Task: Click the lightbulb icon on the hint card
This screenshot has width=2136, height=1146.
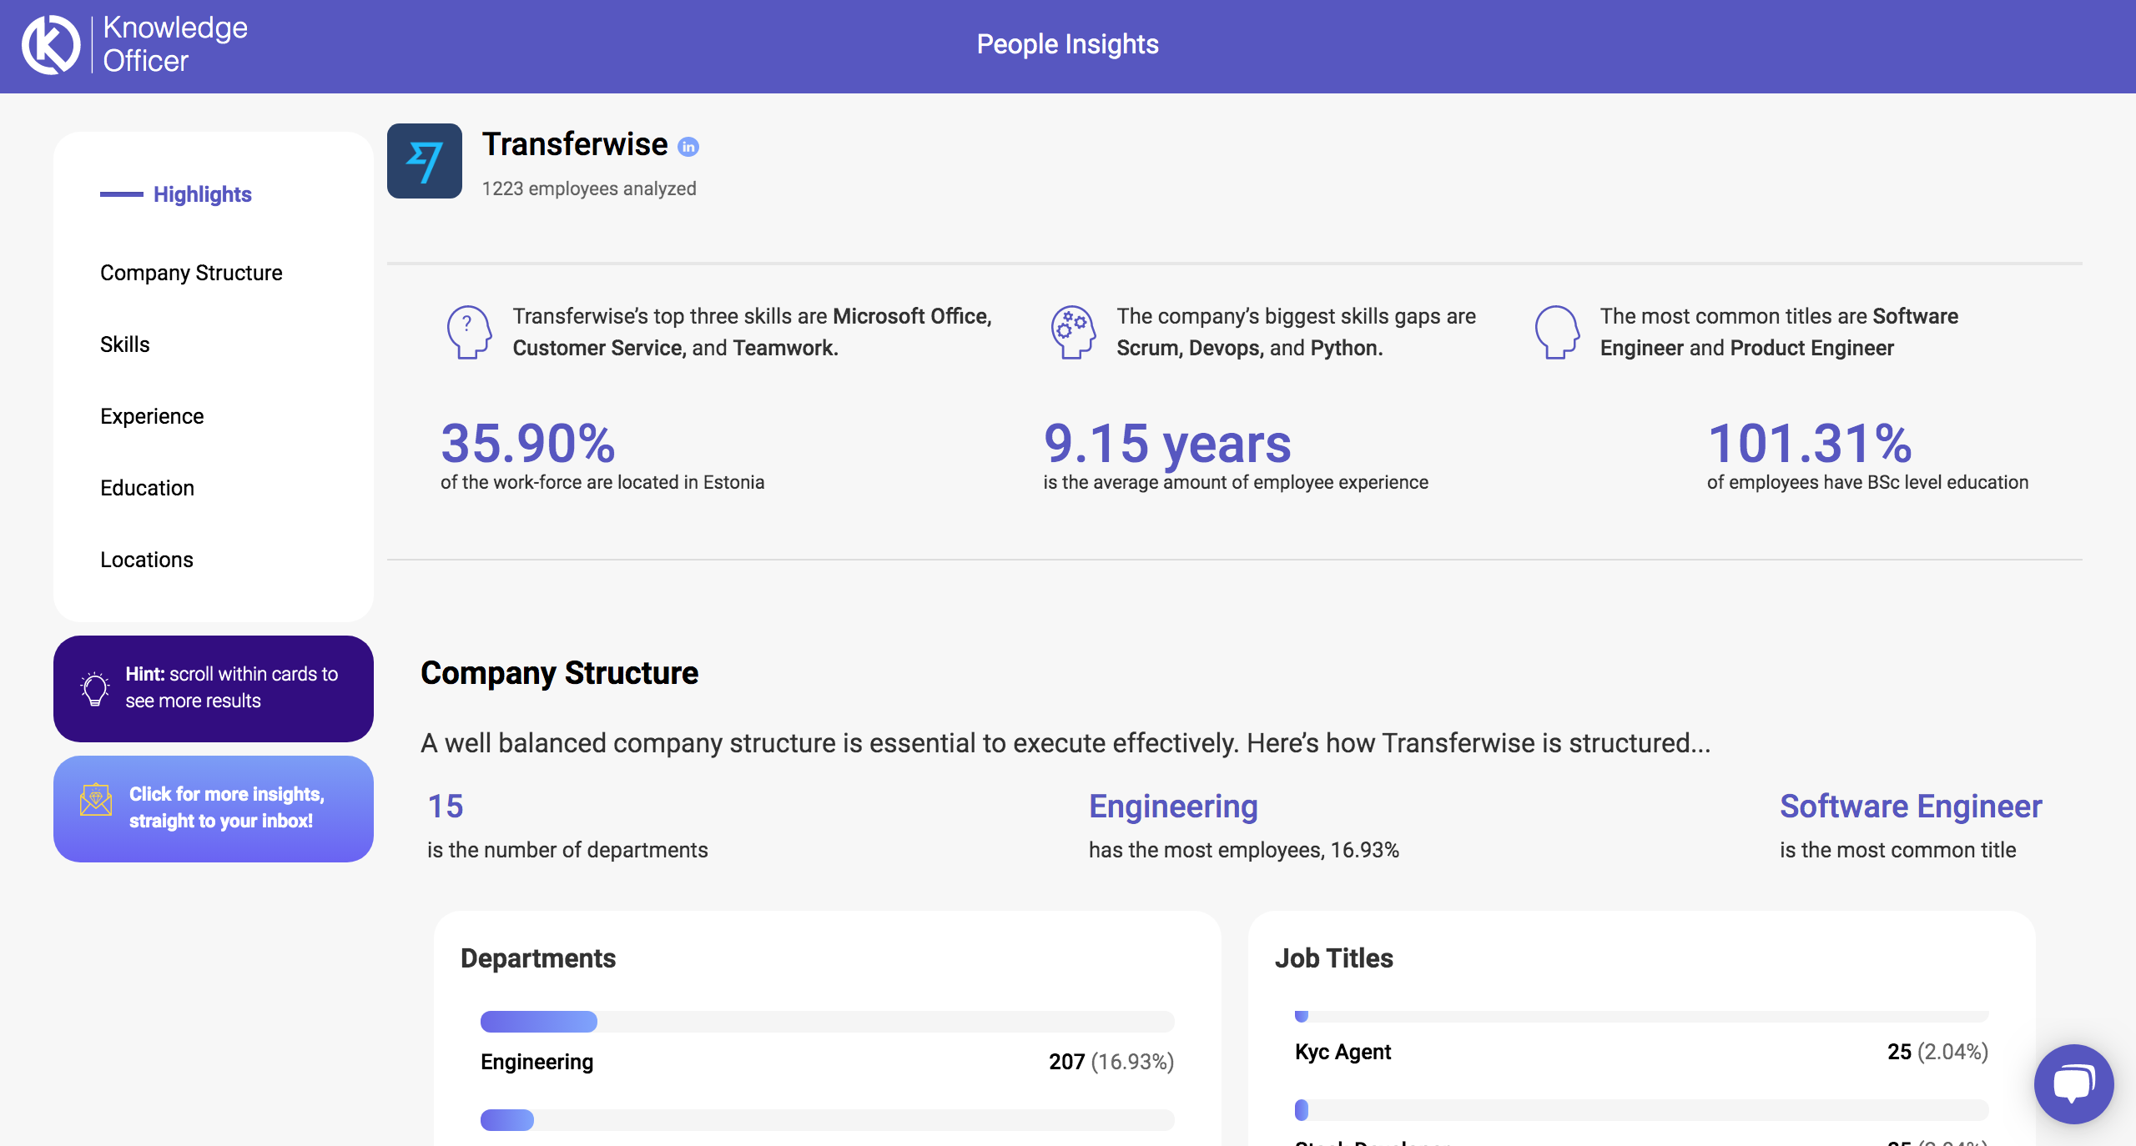Action: pos(94,687)
